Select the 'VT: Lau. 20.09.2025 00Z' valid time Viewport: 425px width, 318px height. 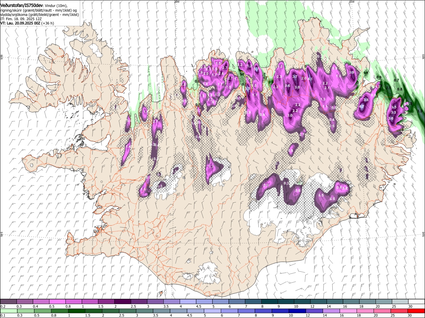(21, 23)
